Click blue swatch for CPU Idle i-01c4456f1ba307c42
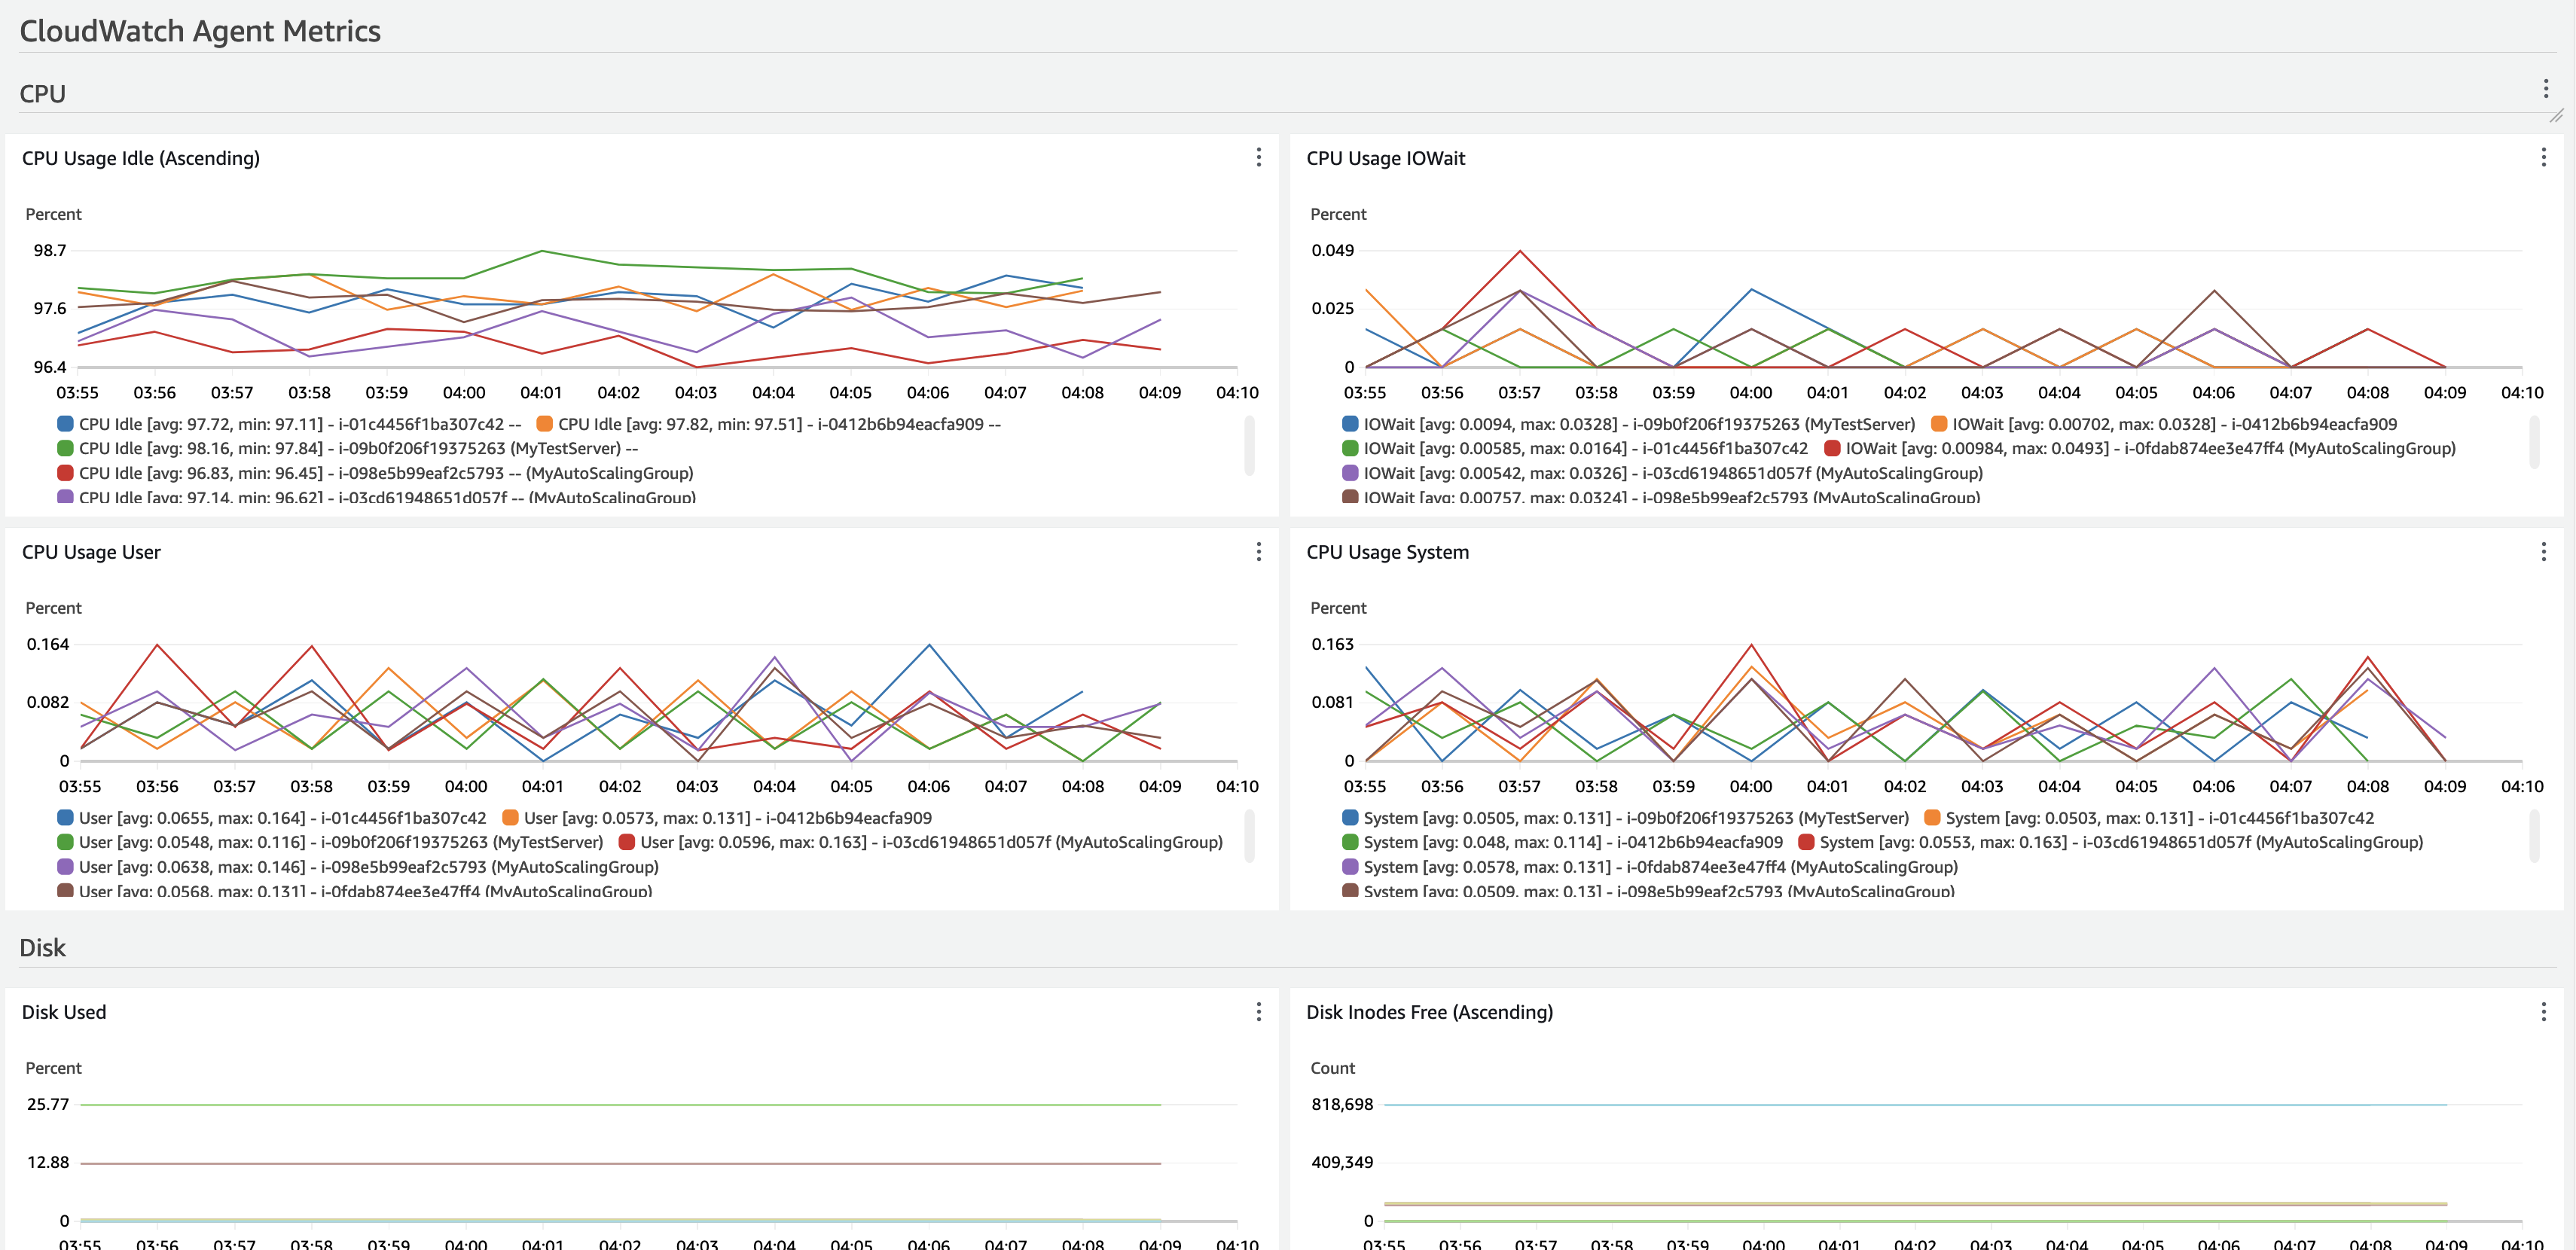Viewport: 2576px width, 1250px height. point(65,424)
